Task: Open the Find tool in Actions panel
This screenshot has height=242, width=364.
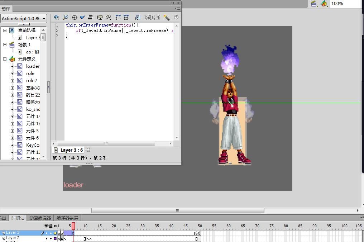Action: pos(66,17)
